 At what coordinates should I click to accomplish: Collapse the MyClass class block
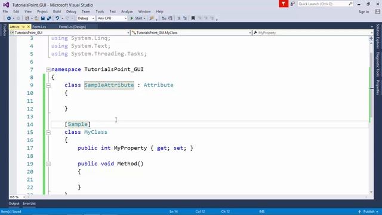48,133
